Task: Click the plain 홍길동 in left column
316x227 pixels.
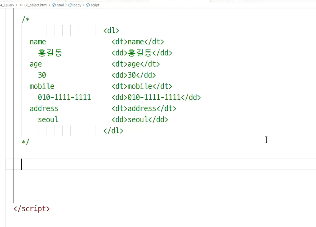Action: tap(50, 53)
